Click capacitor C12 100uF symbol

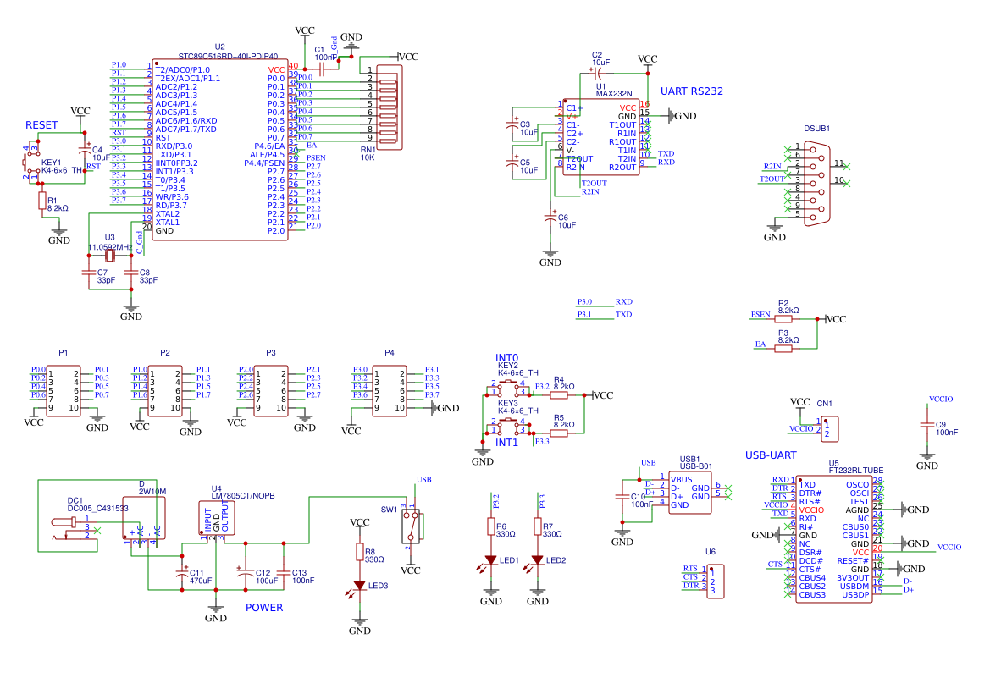click(x=246, y=573)
